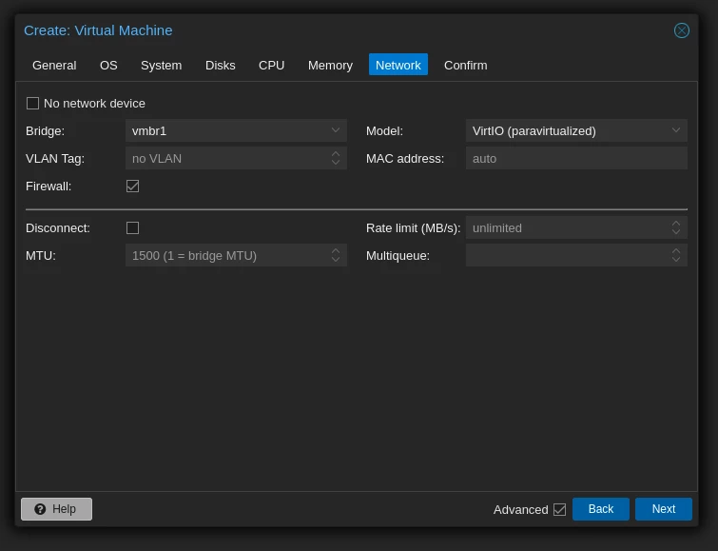718x551 pixels.
Task: Decrease VLAN Tag with down arrow
Action: click(x=336, y=163)
